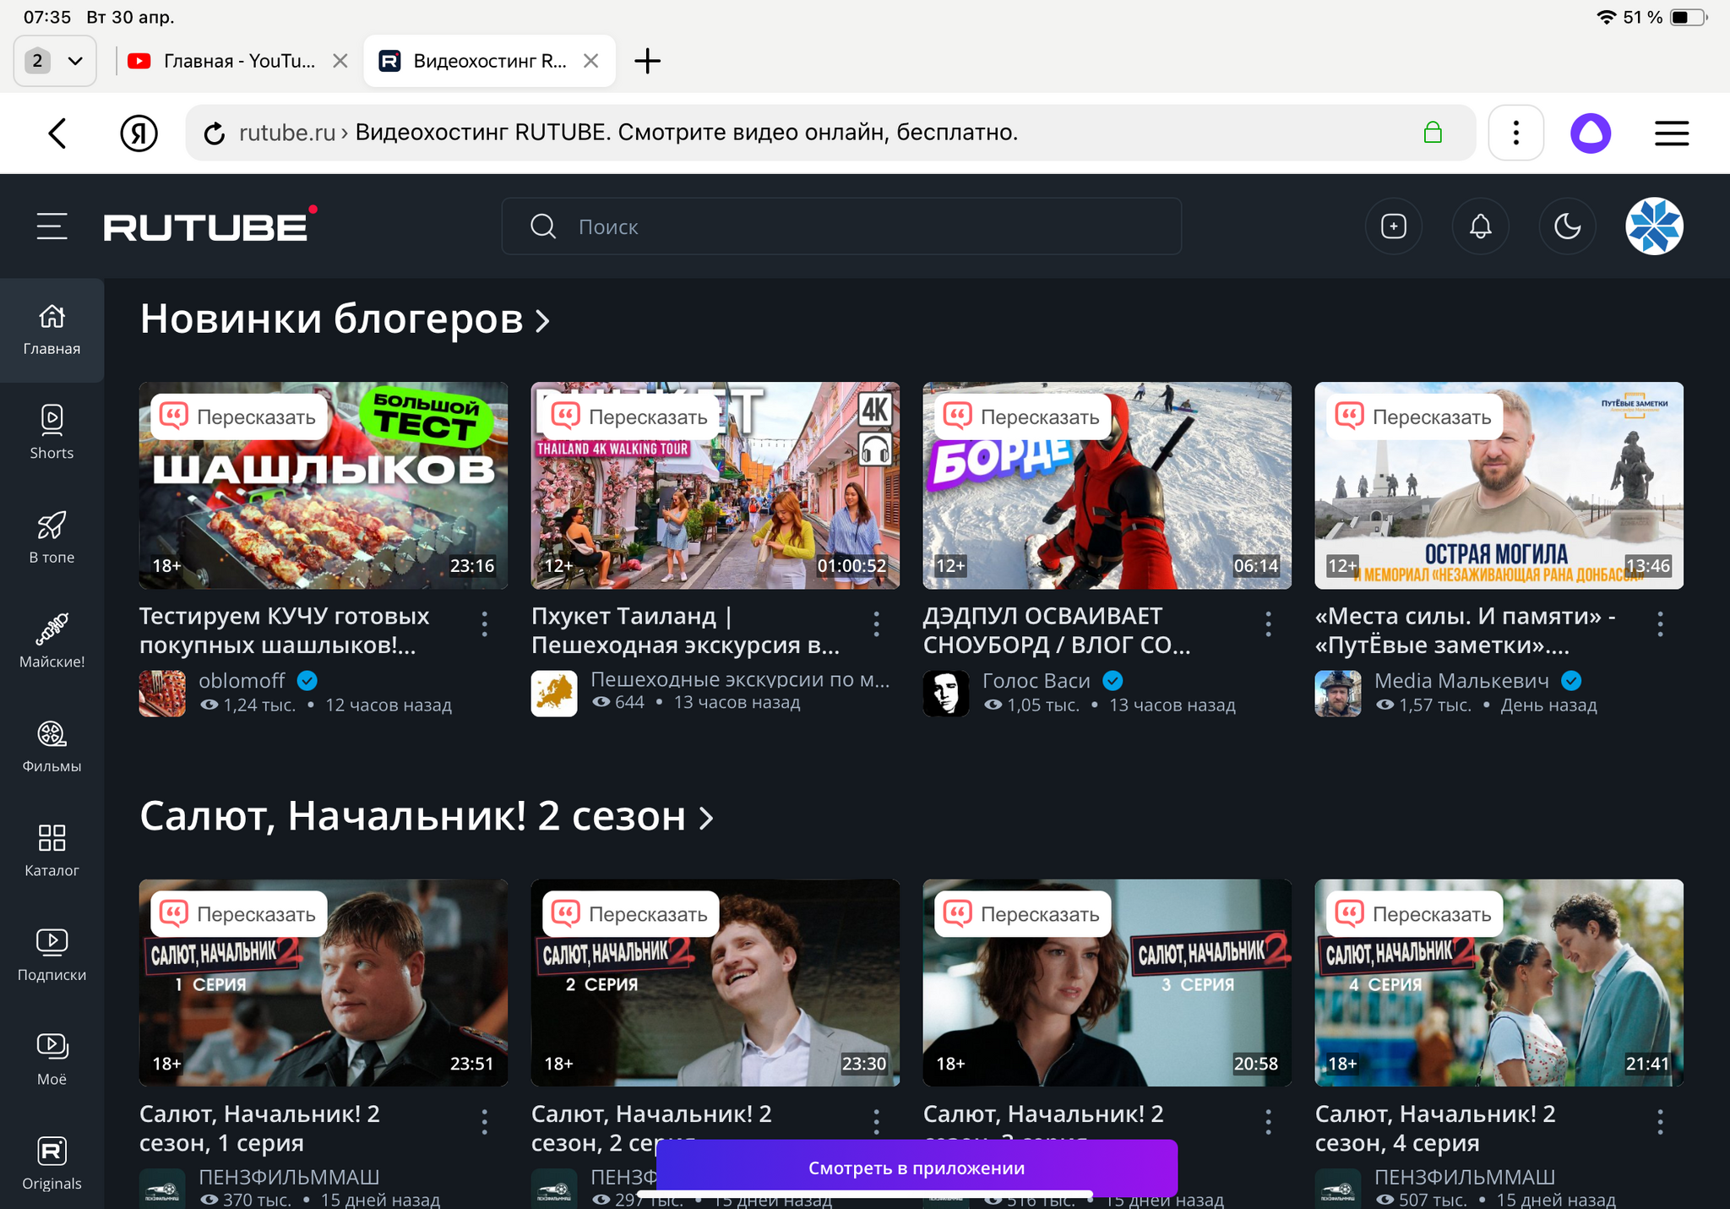Open В топе rocket section
Viewport: 1730px width, 1209px height.
52,537
